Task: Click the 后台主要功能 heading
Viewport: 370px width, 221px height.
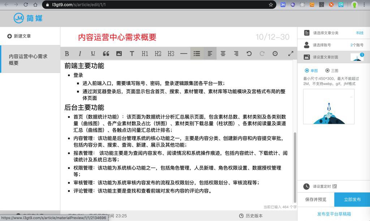Action: pos(84,107)
